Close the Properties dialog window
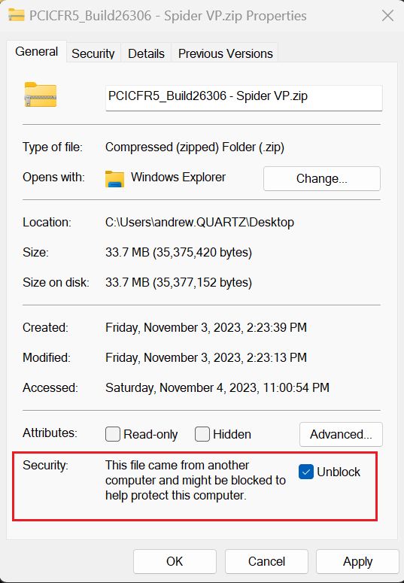Screen dimensions: 404x583 (387, 16)
